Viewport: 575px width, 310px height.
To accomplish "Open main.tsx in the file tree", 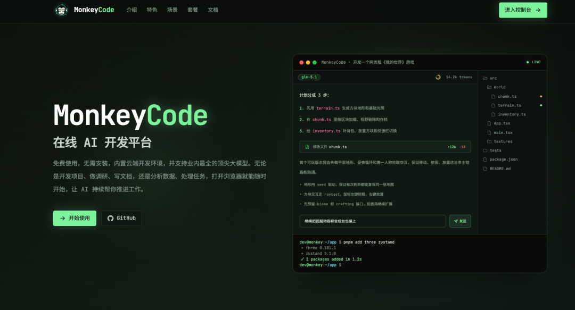I will click(500, 132).
